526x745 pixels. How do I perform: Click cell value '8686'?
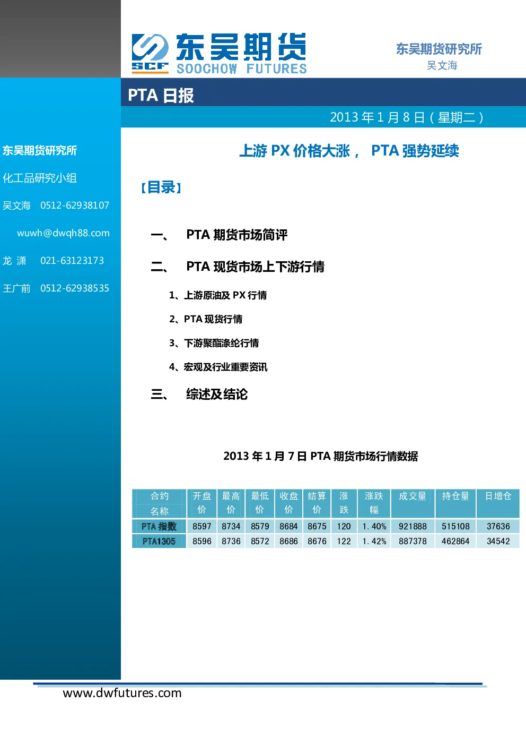coord(288,541)
